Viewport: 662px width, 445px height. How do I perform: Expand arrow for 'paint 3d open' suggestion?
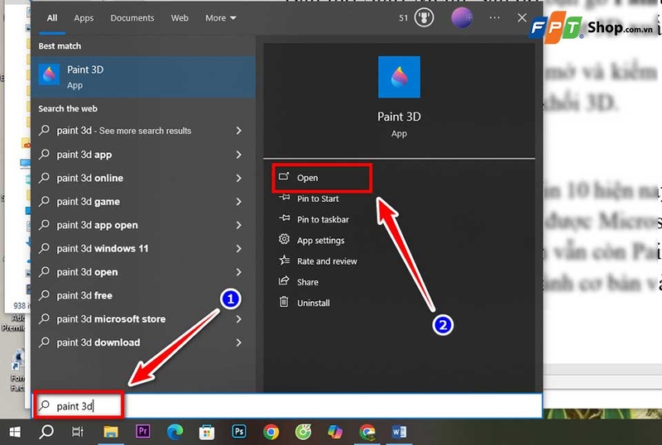click(x=239, y=272)
